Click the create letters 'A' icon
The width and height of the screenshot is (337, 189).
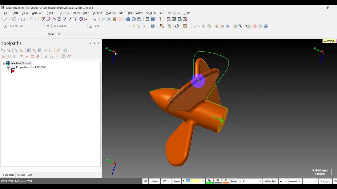pyautogui.click(x=109, y=19)
